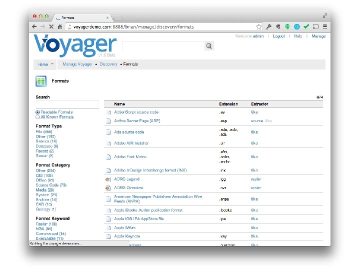
Task: Click the Name column header
Action: [x=119, y=104]
